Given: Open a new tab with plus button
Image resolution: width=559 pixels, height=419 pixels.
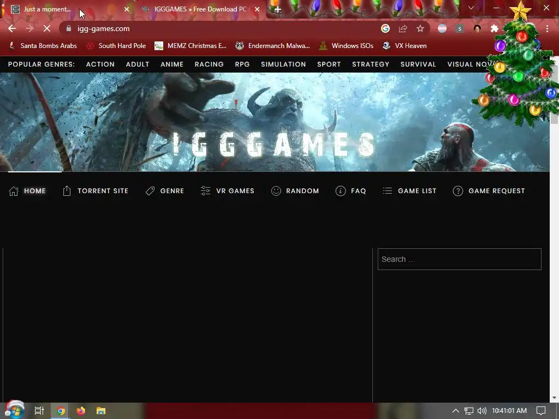Looking at the screenshot, I should point(278,10).
